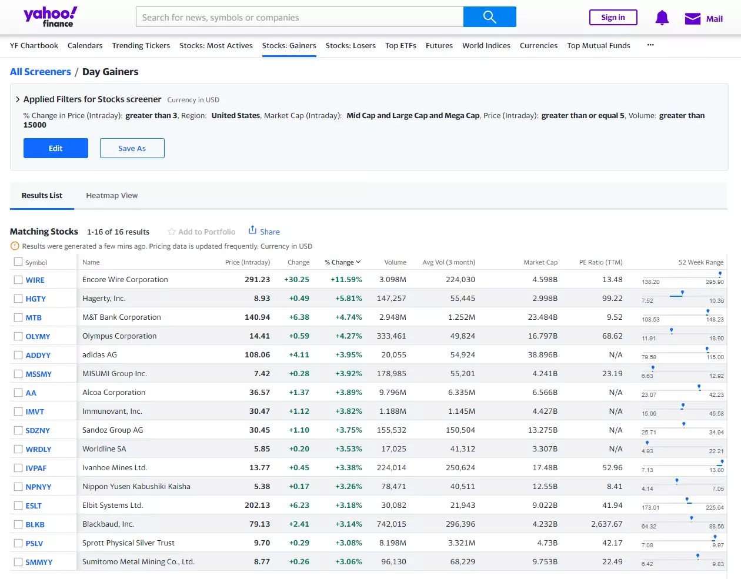The height and width of the screenshot is (579, 741).
Task: Switch to the Results List tab
Action: (42, 196)
